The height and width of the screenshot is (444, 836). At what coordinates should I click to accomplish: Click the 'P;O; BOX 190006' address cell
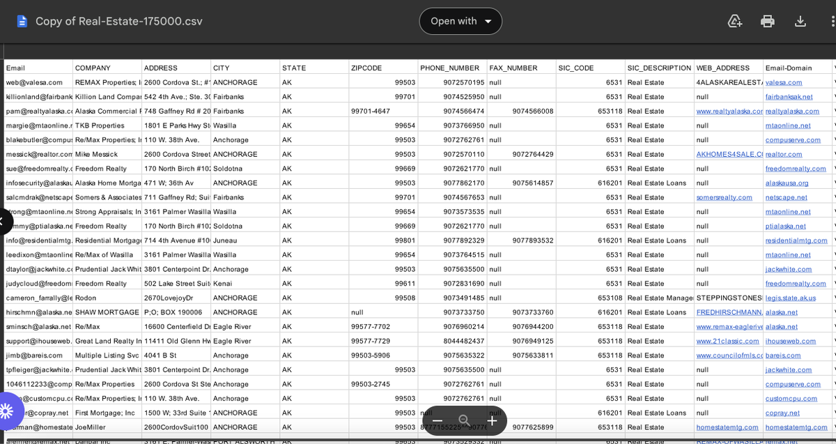pos(176,312)
